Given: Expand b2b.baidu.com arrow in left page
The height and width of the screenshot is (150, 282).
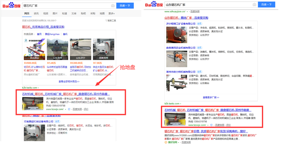Looking at the screenshot, I should [x=38, y=88].
